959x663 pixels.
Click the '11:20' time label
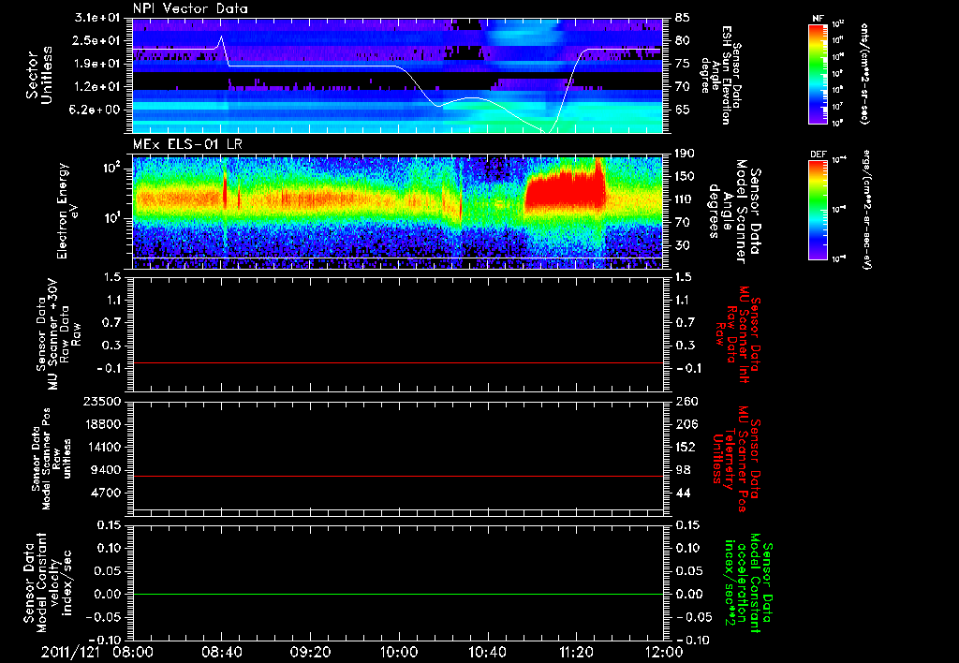click(x=576, y=652)
